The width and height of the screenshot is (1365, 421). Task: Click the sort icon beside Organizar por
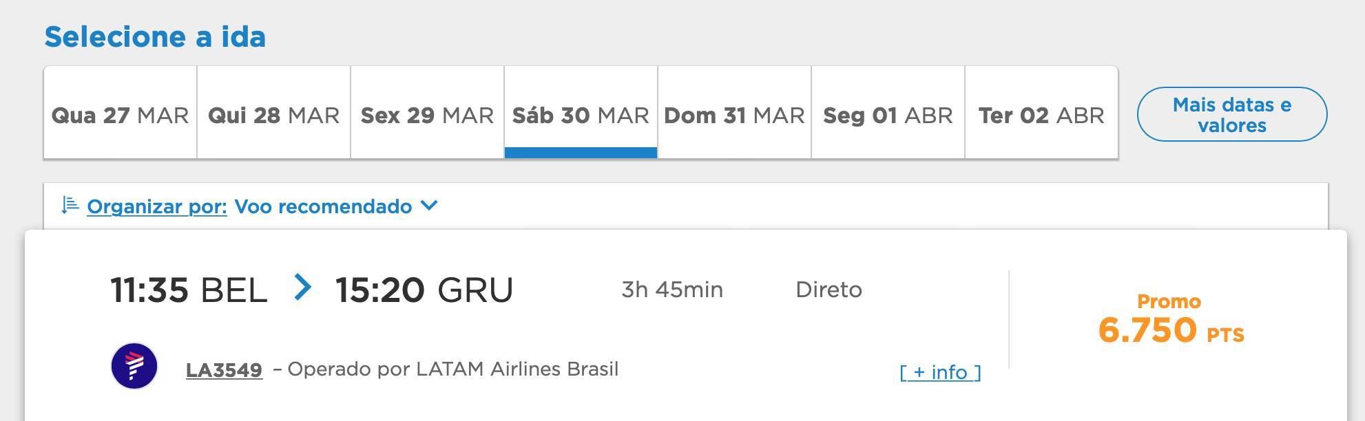[x=70, y=205]
